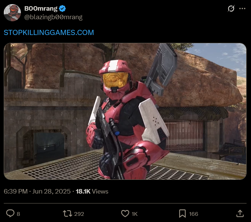Click the blue verified checkmark badge
Screen dimensions: 251x222
pos(62,9)
